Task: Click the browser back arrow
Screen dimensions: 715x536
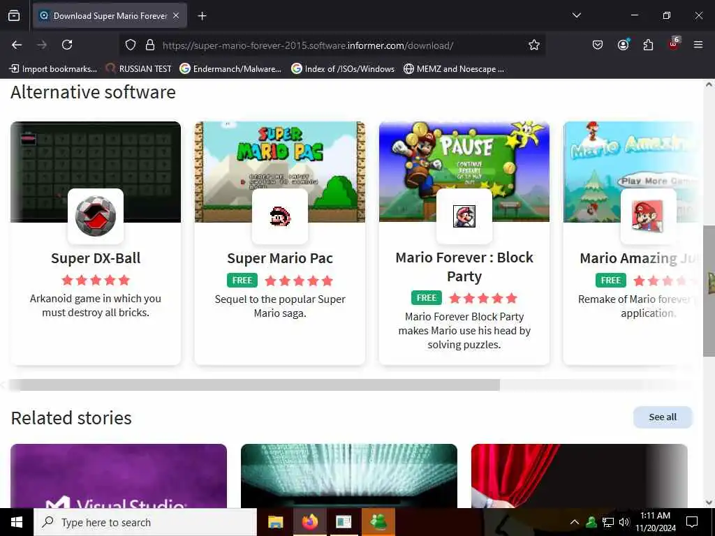Action: (17, 45)
